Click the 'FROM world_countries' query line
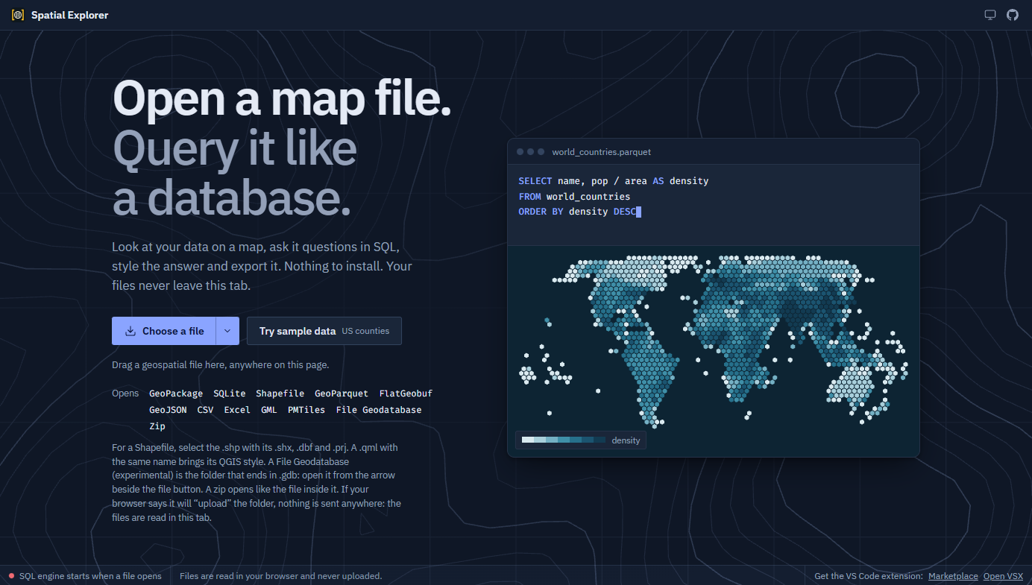Image resolution: width=1032 pixels, height=585 pixels. [574, 197]
